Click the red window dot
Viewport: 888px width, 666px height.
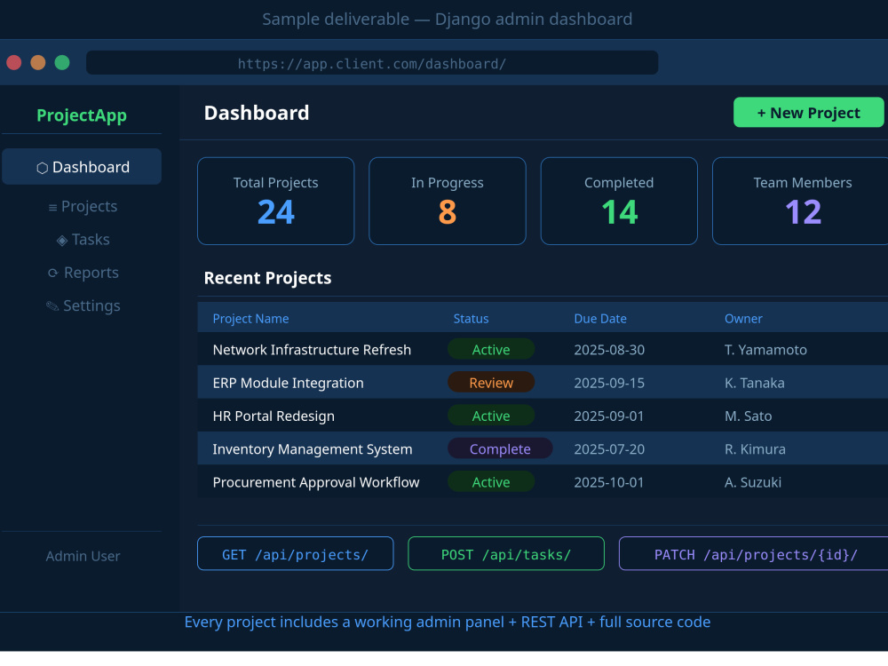pos(14,62)
